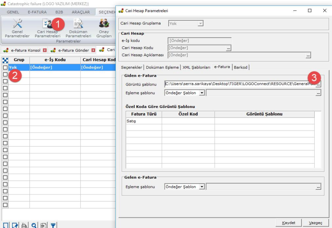Click the edit record pencil icon in bottom toolbar
Image resolution: width=332 pixels, height=228 pixels.
[x=15, y=225]
